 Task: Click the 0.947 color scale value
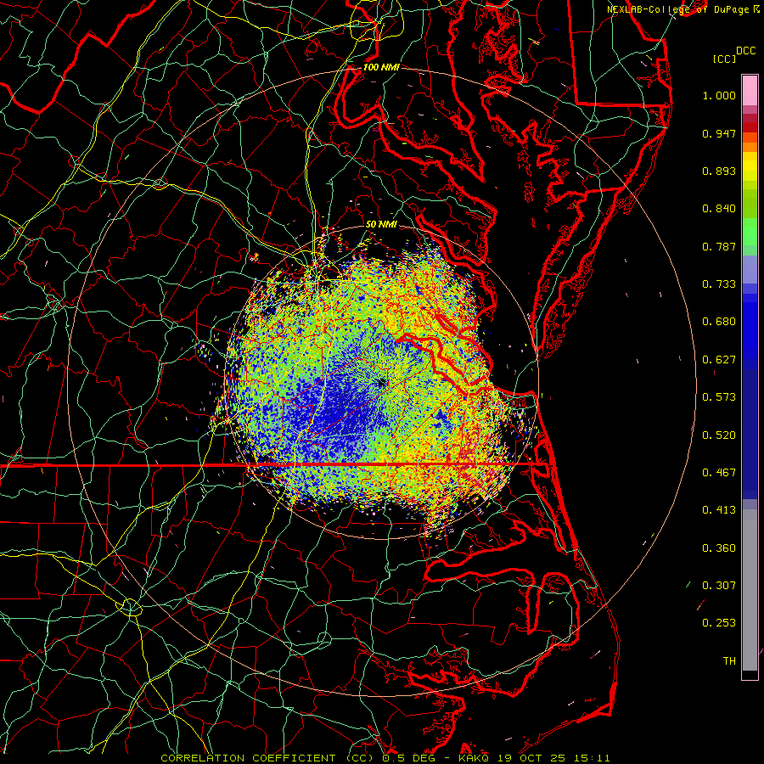pos(719,133)
